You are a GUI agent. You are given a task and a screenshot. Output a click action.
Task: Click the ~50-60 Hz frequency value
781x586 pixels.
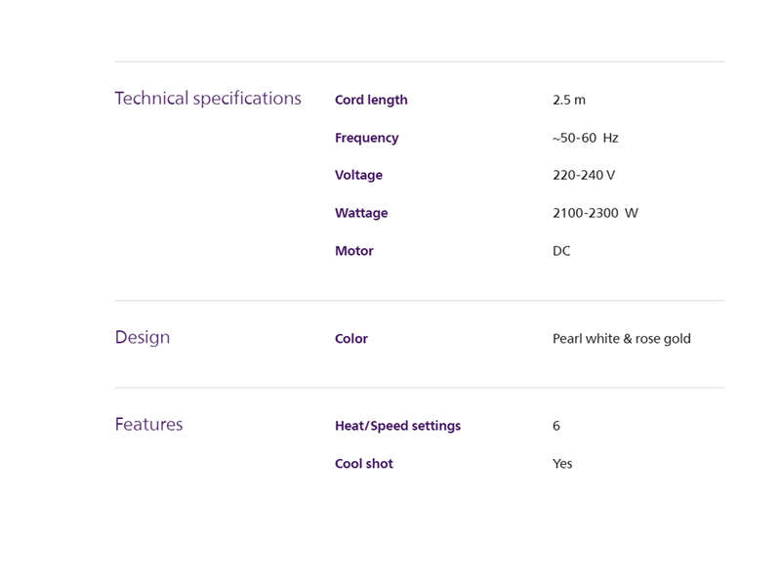coord(585,138)
